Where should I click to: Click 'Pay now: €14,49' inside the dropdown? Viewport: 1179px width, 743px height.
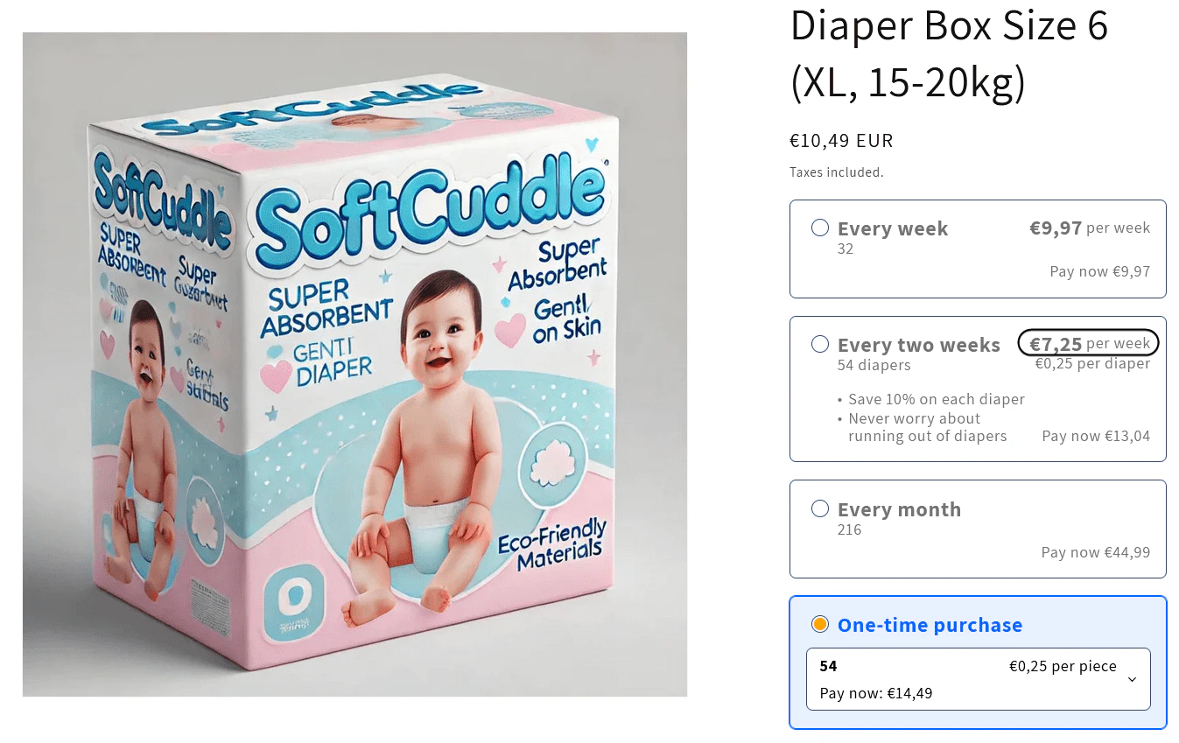(x=876, y=694)
